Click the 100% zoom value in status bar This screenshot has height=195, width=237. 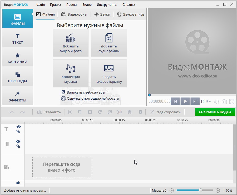point(228,191)
